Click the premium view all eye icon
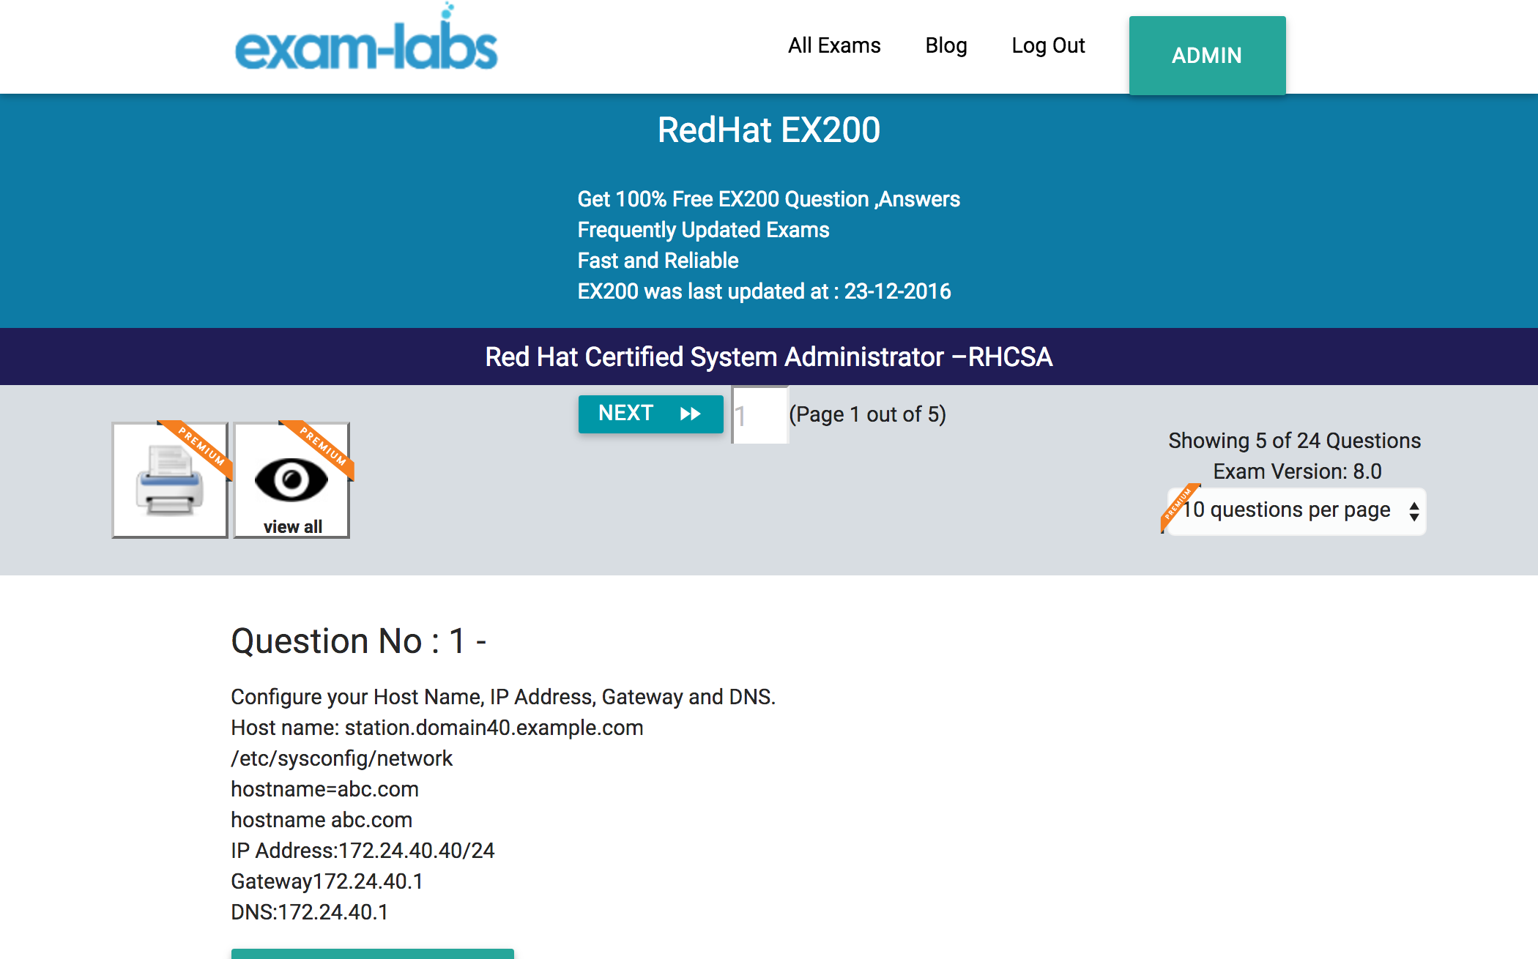 [x=291, y=480]
